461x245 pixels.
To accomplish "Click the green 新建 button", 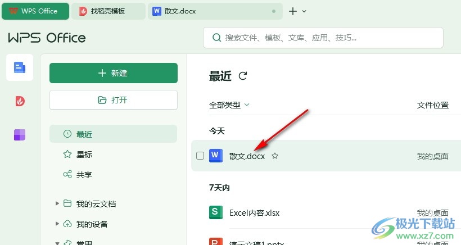I will click(x=114, y=73).
